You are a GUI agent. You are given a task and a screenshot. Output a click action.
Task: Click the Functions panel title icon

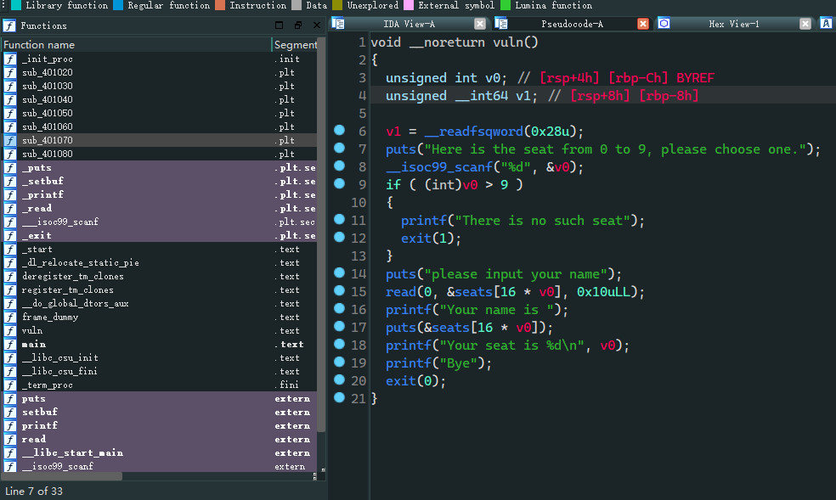point(9,25)
